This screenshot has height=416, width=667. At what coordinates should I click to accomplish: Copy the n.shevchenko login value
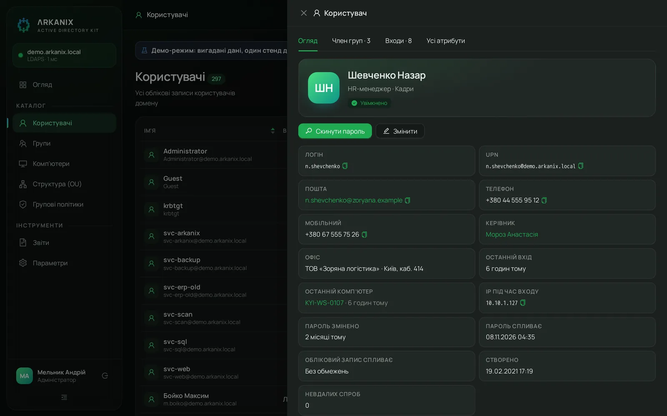[345, 166]
